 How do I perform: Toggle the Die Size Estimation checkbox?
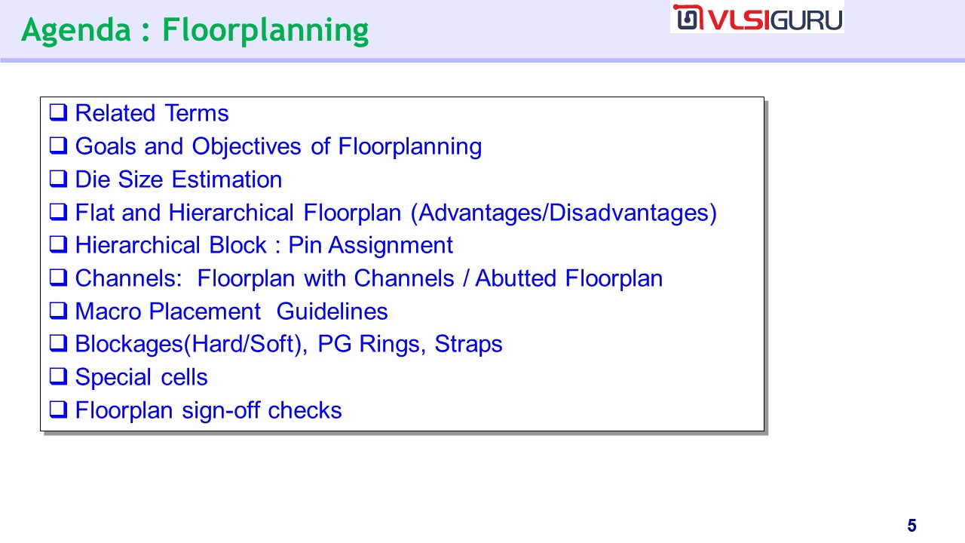coord(58,179)
